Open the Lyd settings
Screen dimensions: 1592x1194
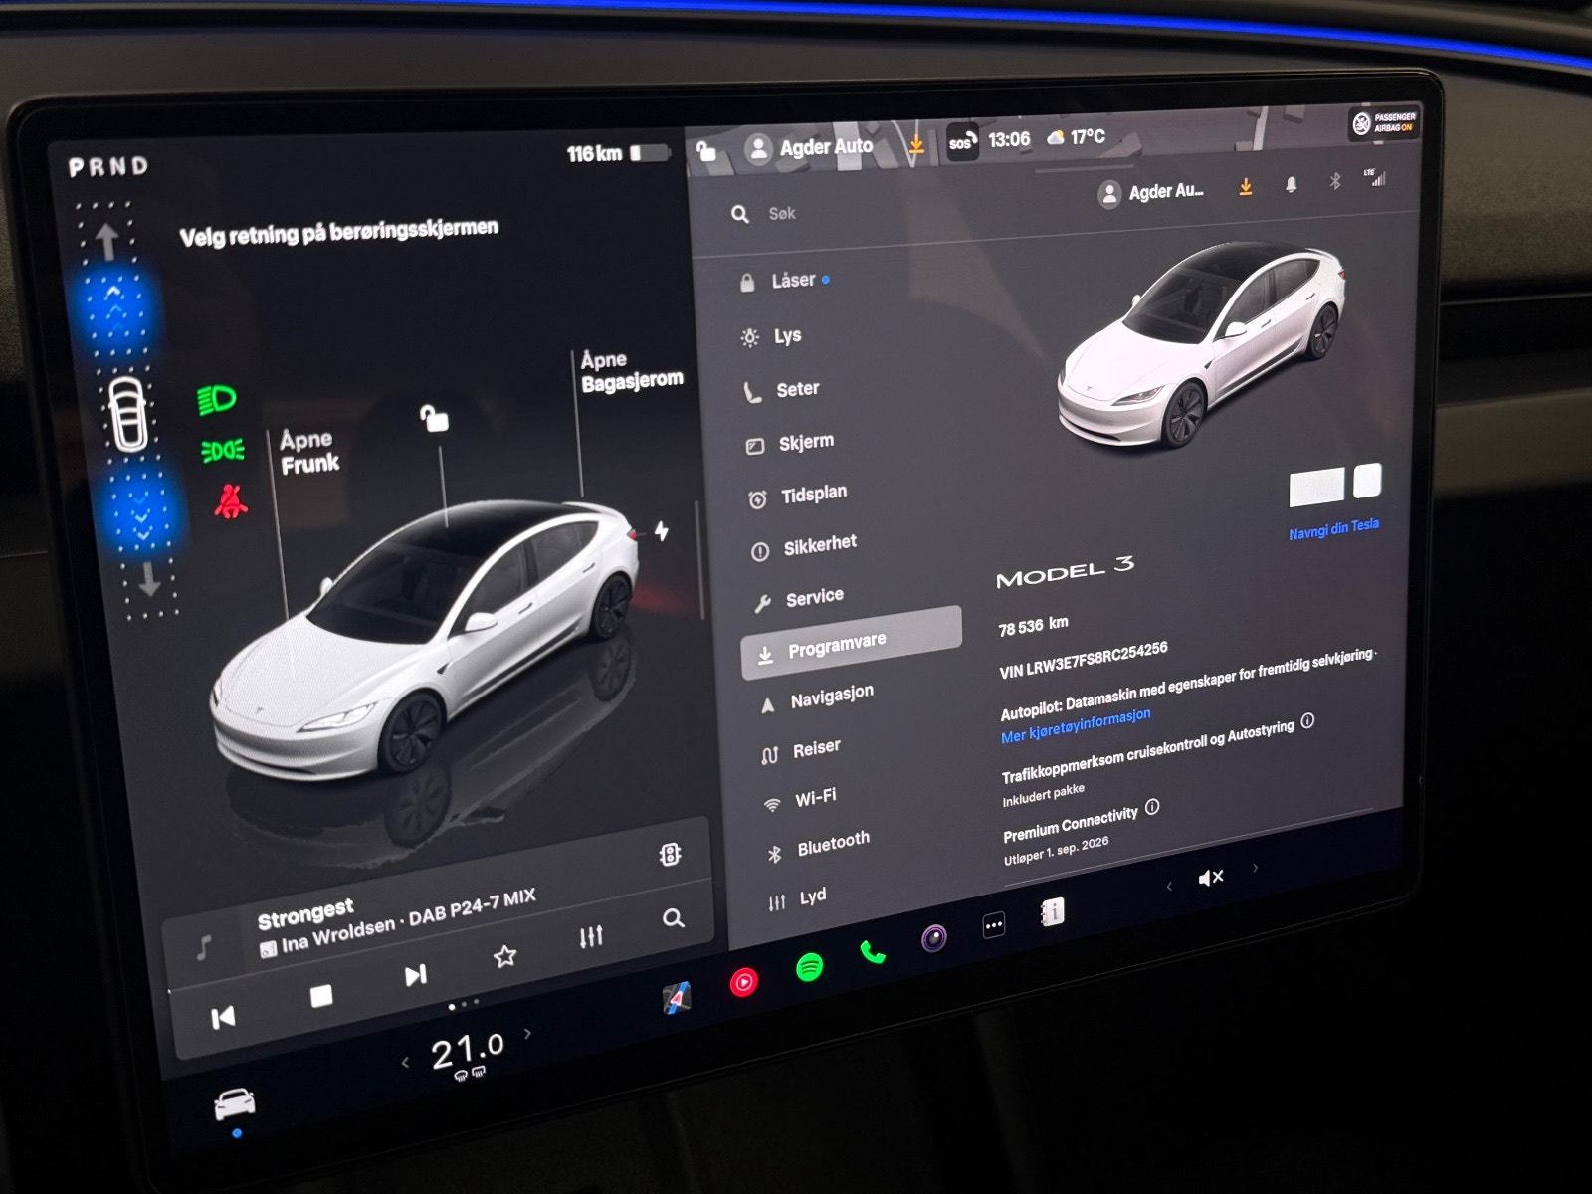point(797,899)
